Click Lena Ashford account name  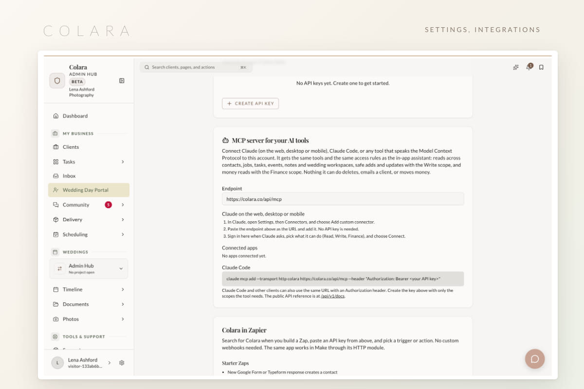coord(83,360)
